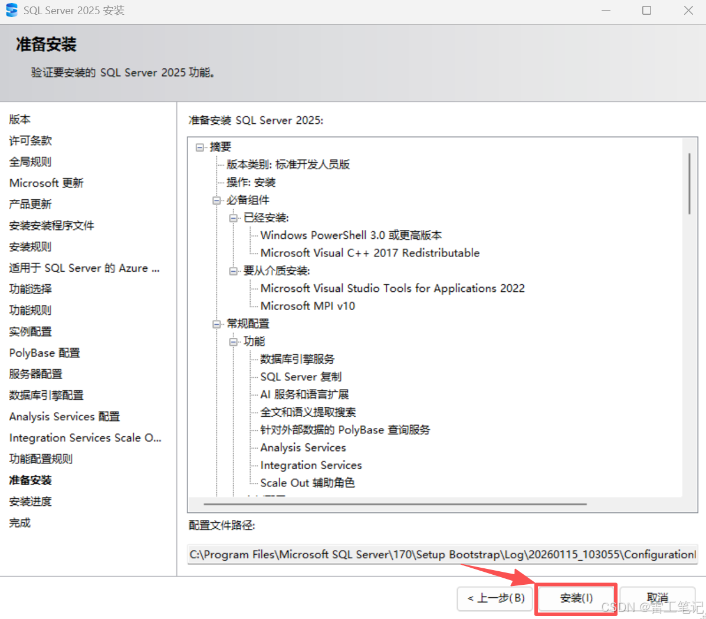Select 全文和语义提取搜索 tree row
This screenshot has height=619, width=706.
pos(308,412)
